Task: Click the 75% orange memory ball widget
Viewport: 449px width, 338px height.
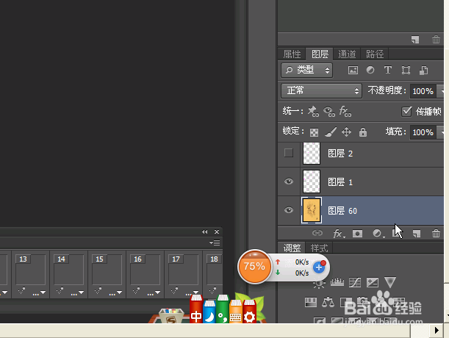Action: coord(254,267)
